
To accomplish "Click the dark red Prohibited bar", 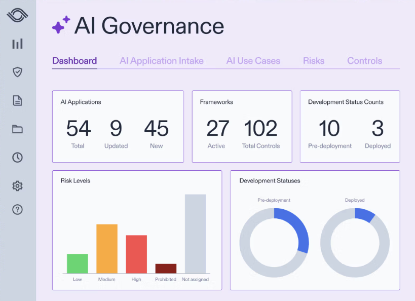I will click(x=166, y=269).
